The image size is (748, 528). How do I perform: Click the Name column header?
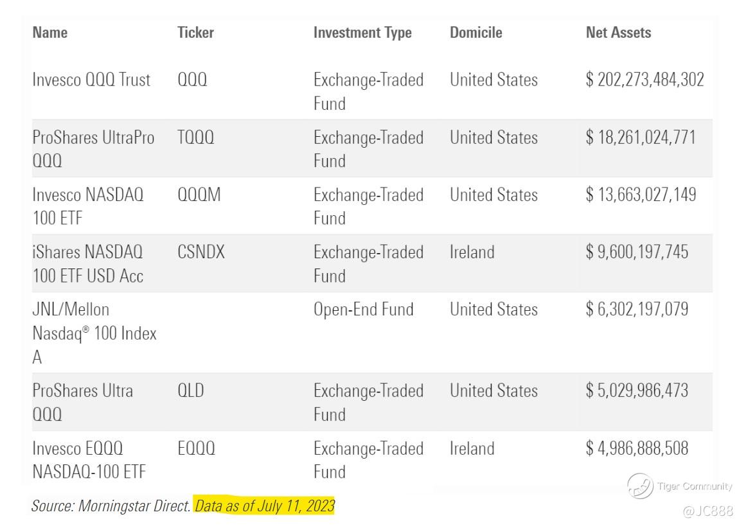(49, 32)
